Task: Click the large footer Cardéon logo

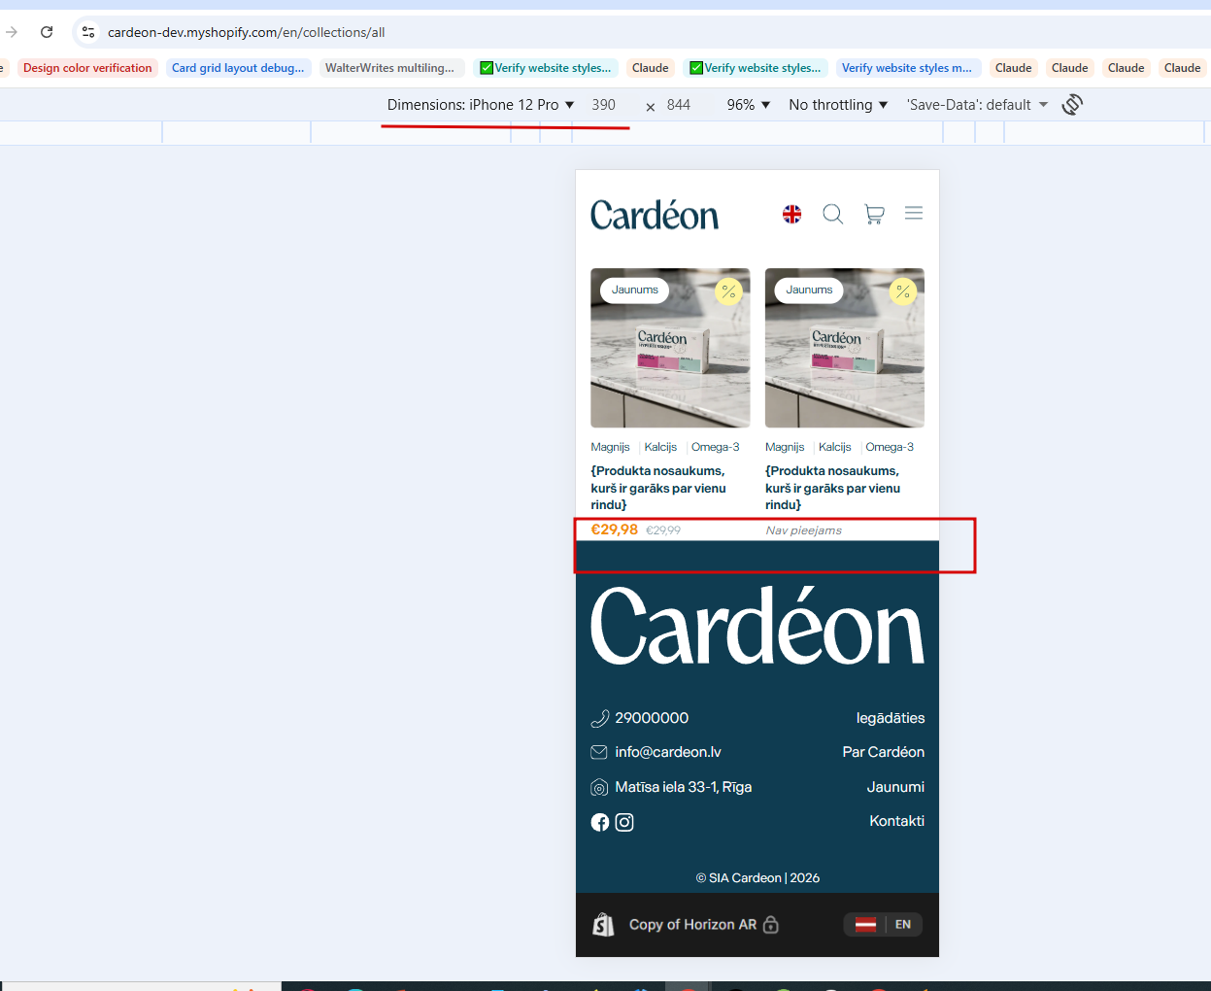Action: pos(757,627)
